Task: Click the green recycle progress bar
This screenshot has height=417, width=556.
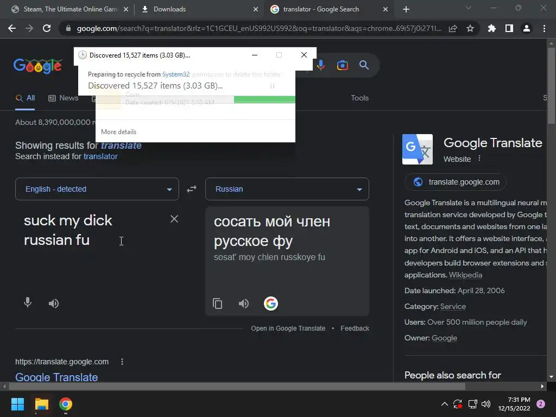Action: tap(264, 100)
